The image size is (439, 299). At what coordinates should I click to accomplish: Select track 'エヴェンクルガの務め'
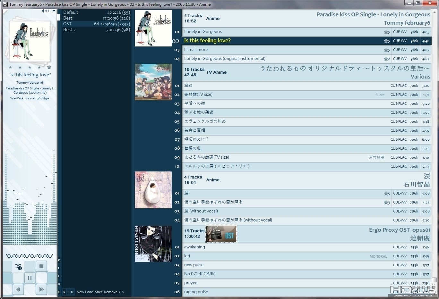[306, 121]
